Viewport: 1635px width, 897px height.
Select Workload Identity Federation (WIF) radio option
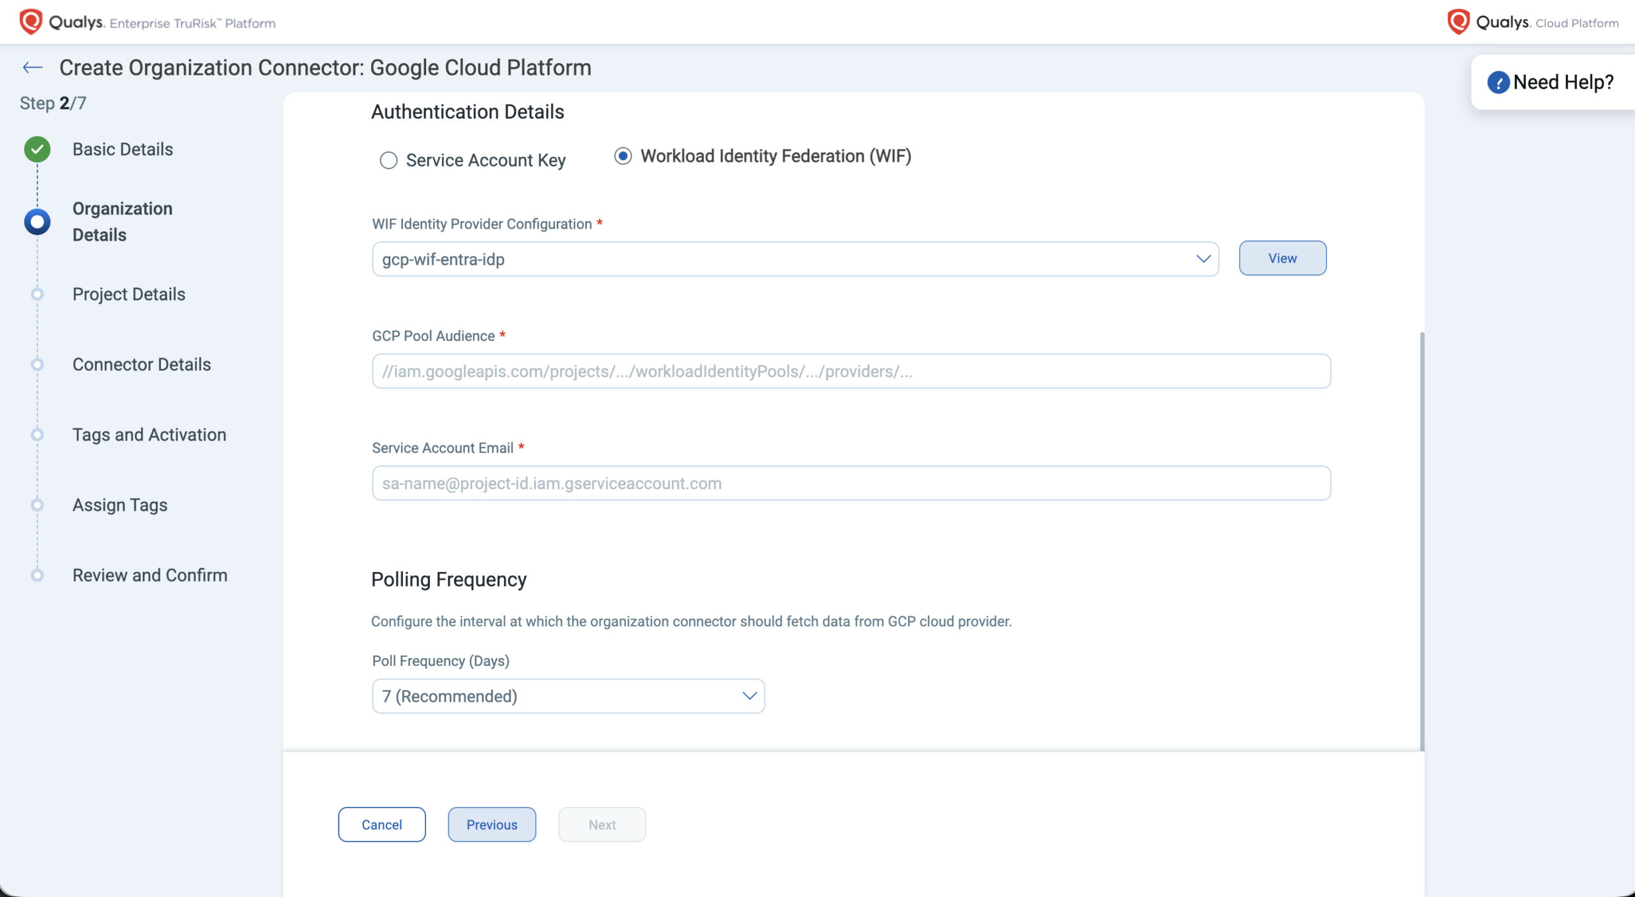pos(623,156)
